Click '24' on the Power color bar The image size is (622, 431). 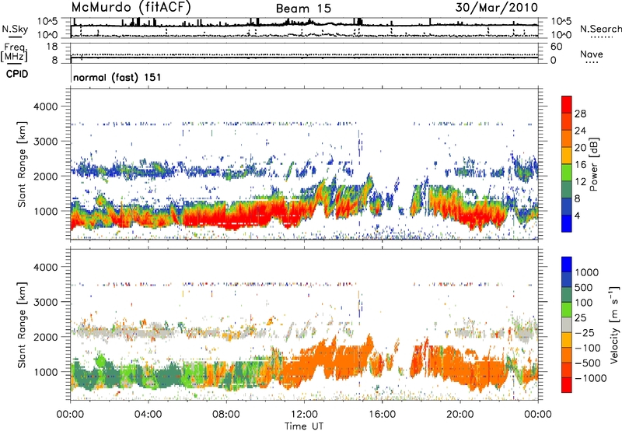tap(580, 131)
